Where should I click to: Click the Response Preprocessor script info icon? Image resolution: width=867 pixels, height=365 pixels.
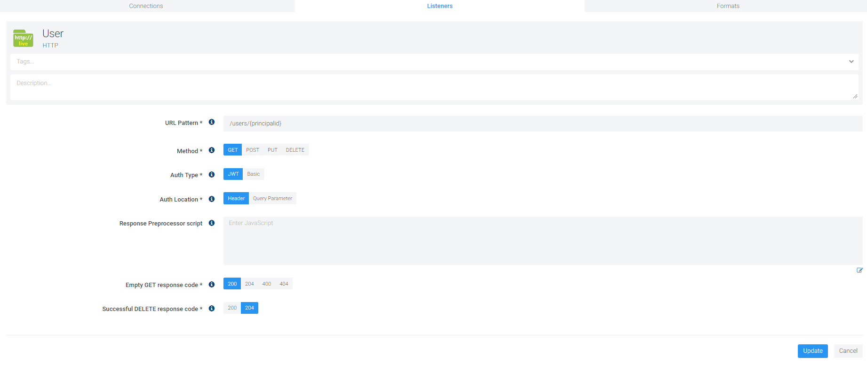tap(212, 223)
